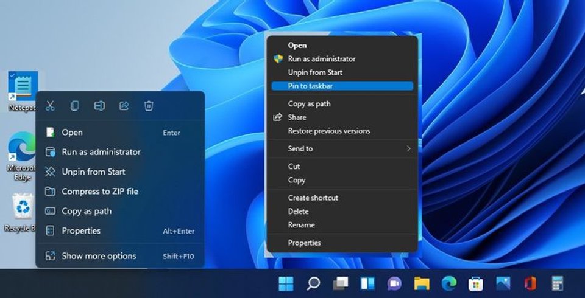Select the Recycle Bin desktop icon

coord(21,213)
